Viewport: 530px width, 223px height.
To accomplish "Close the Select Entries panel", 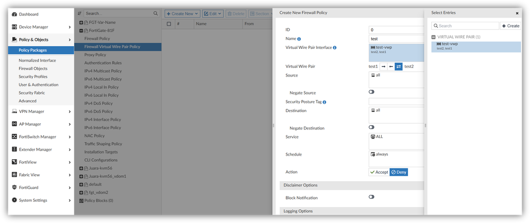I will [517, 13].
